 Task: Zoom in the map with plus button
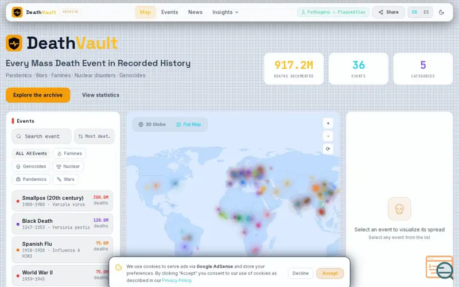point(328,123)
